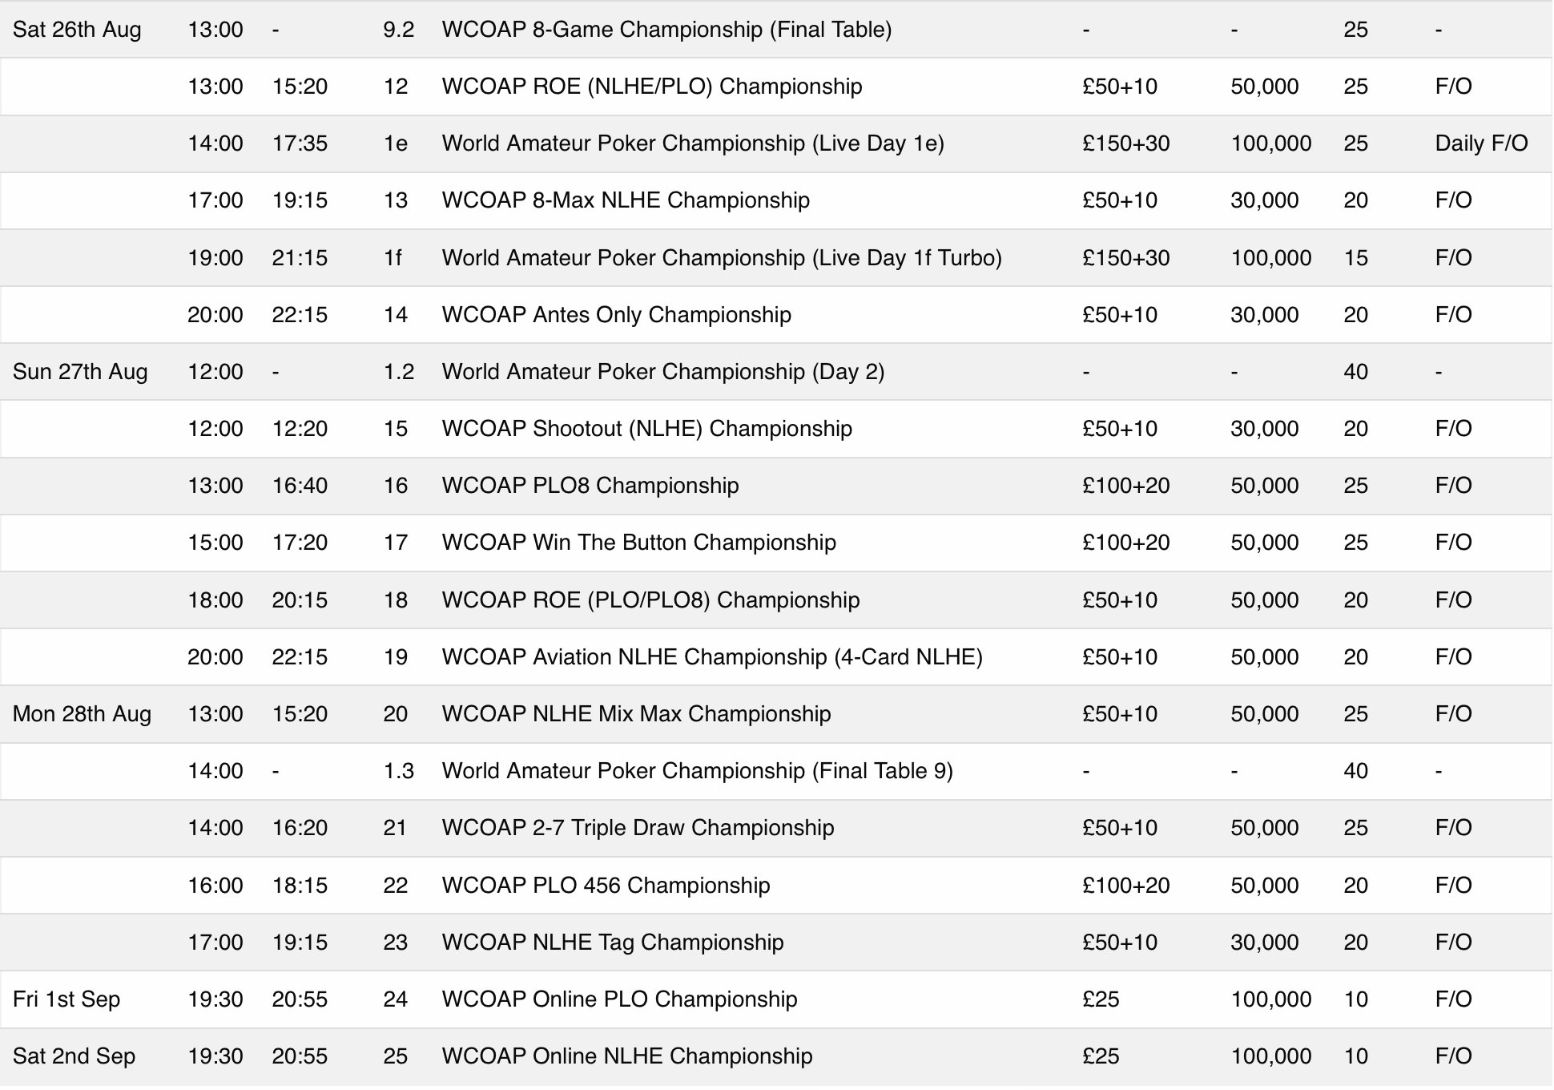Click the Live Day 1f Turbo event name

point(722,258)
